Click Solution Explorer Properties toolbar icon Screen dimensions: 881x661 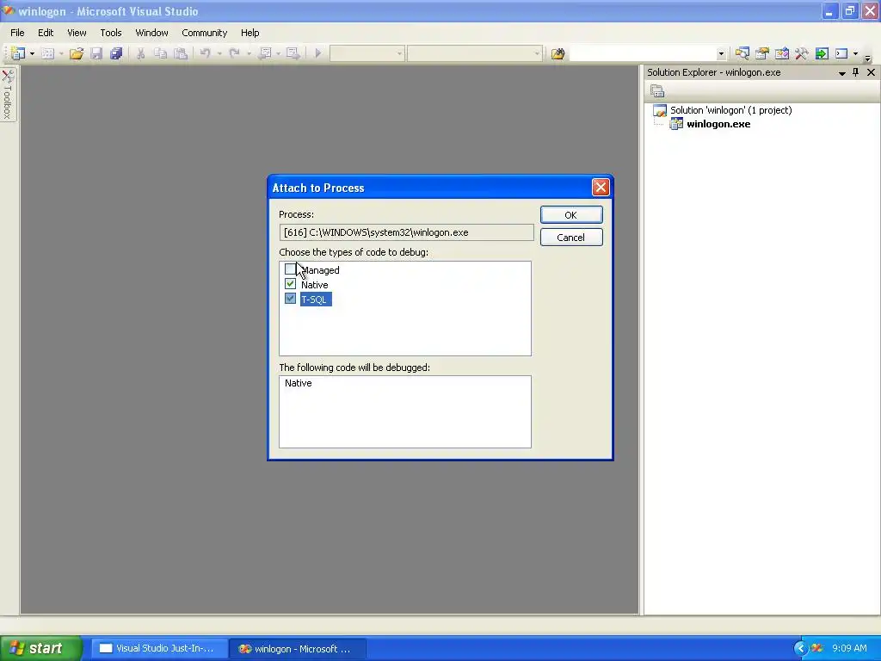click(657, 90)
